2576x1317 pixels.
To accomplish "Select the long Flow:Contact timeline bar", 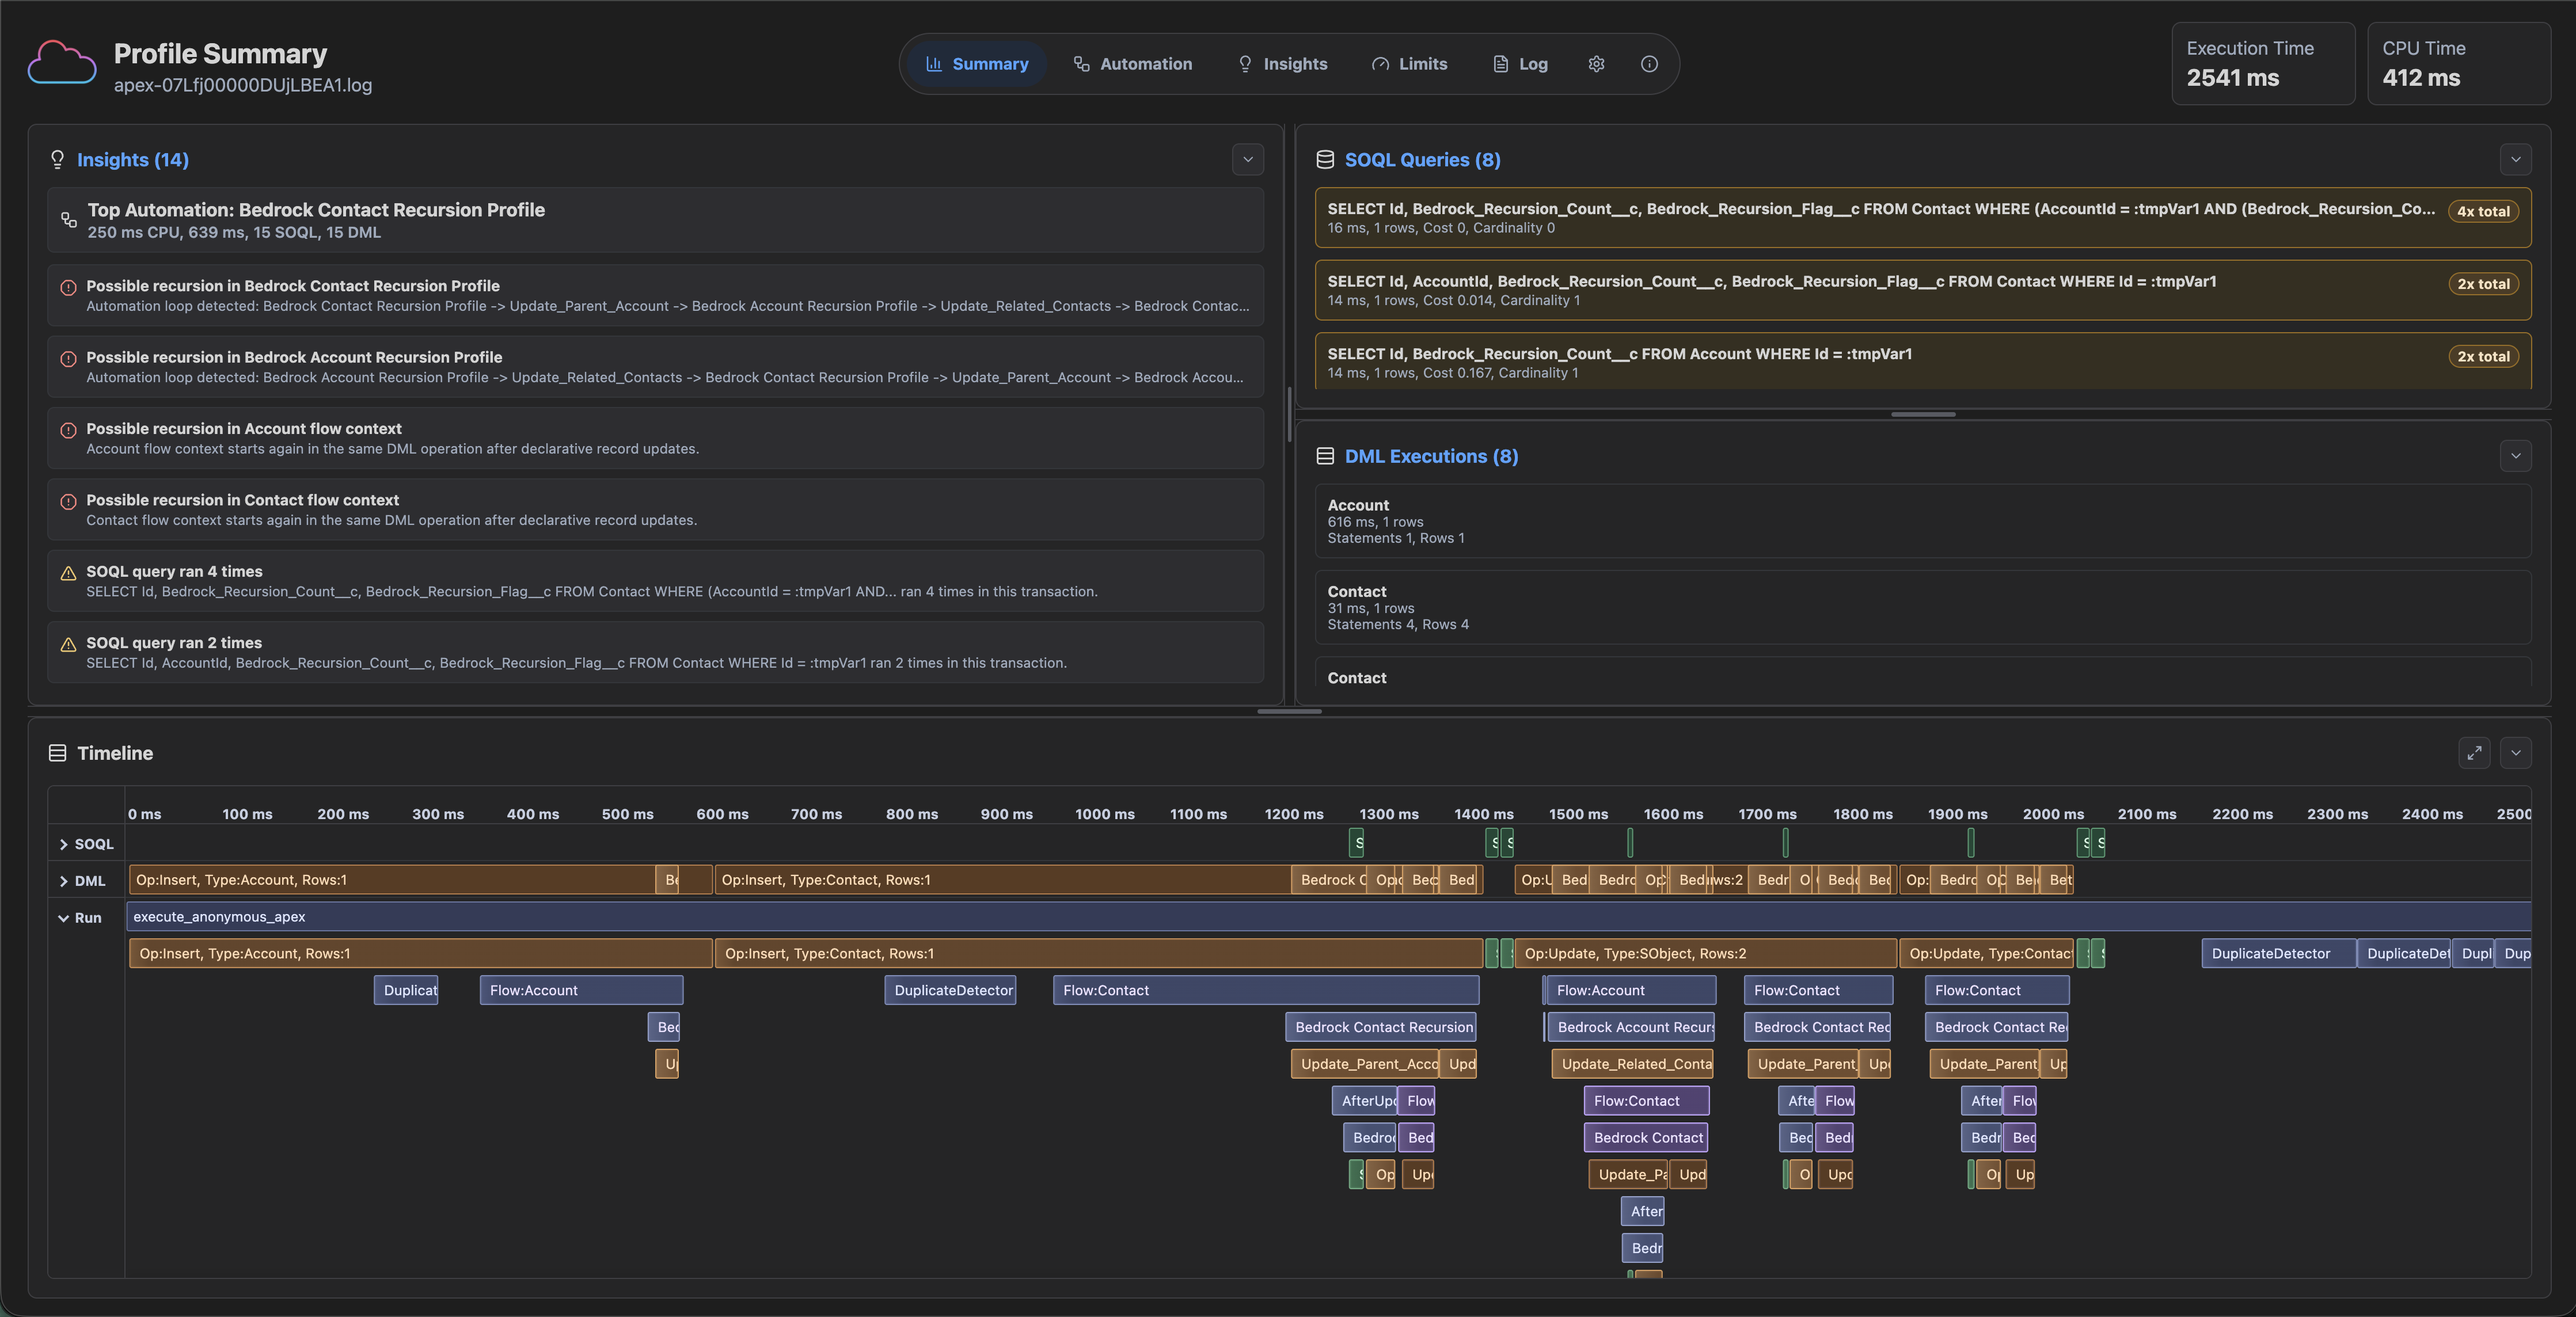I will pyautogui.click(x=1266, y=990).
